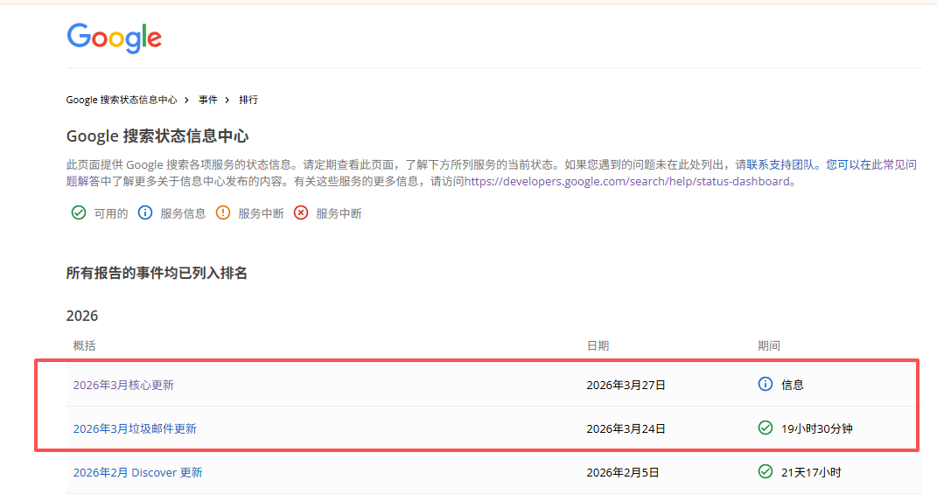Click the orange service disruption legend icon
This screenshot has width=937, height=501.
tap(223, 212)
